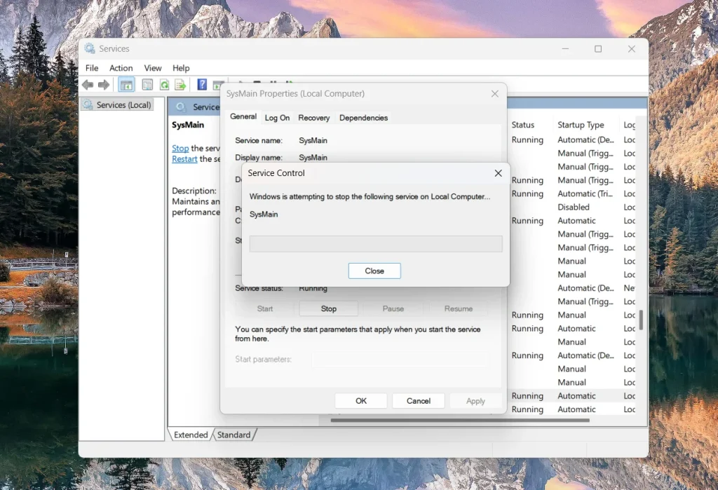Screen dimensions: 718x490
Task: Switch to the Recovery tab
Action: [313, 118]
